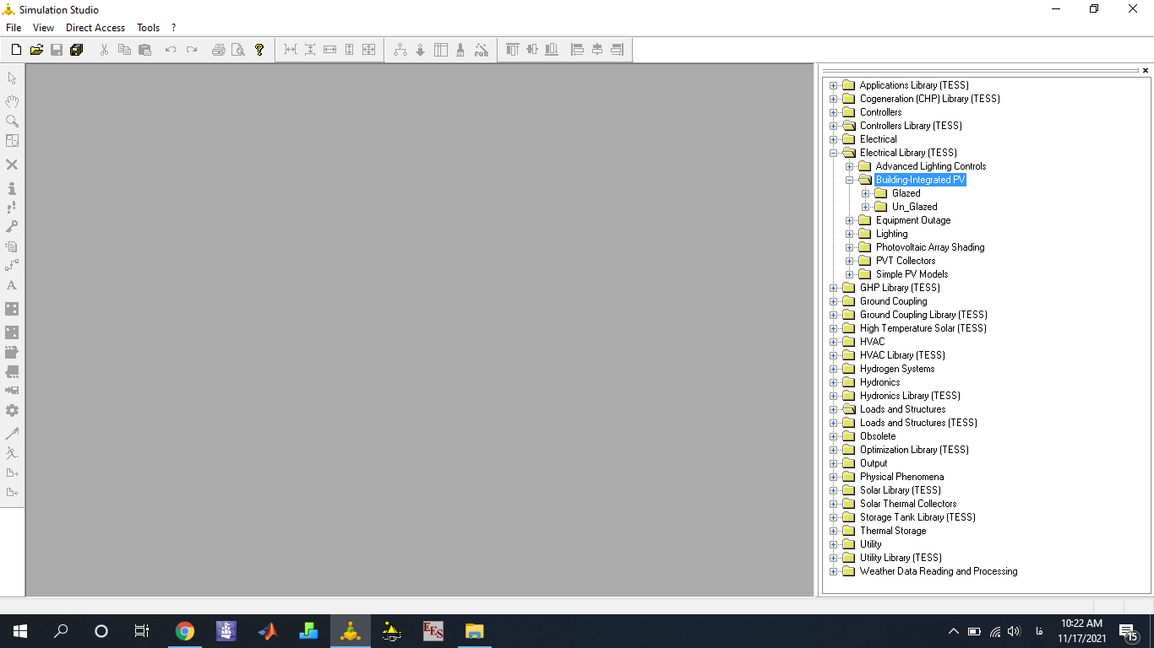The image size is (1154, 648).
Task: Click the Open file icon
Action: tap(36, 50)
